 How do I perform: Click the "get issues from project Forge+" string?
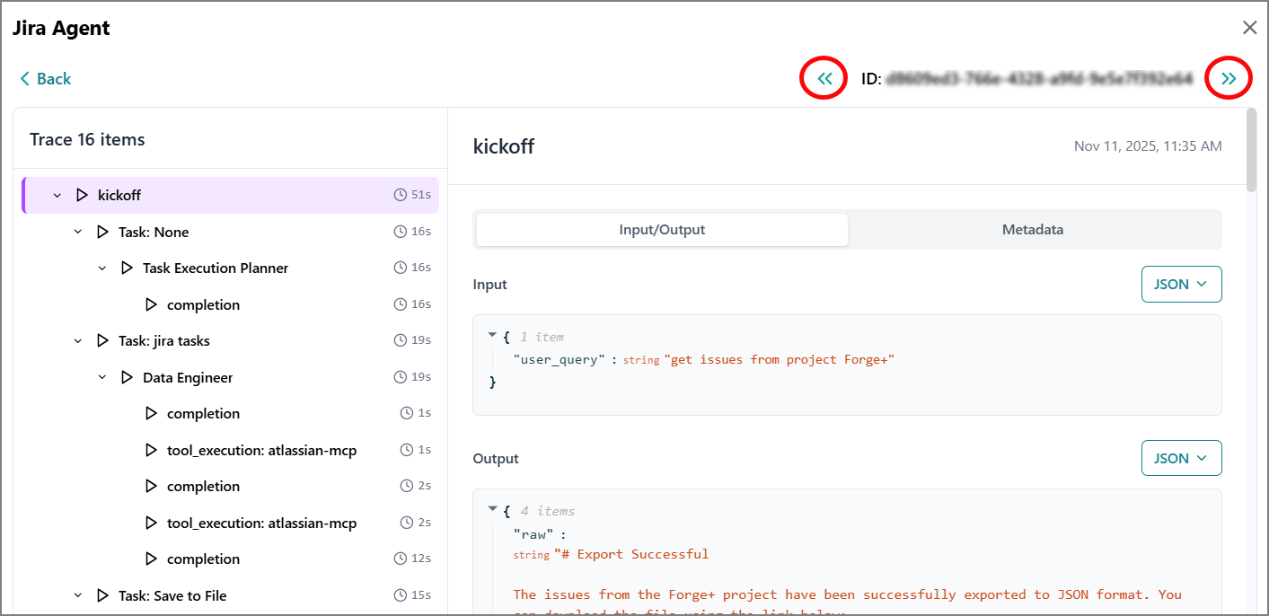point(780,360)
